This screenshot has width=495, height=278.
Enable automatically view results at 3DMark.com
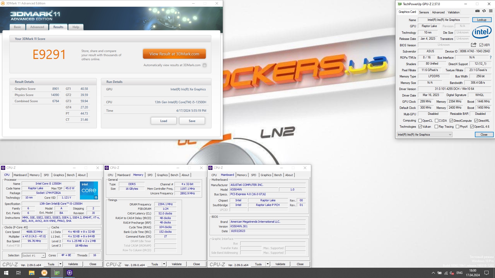204,65
